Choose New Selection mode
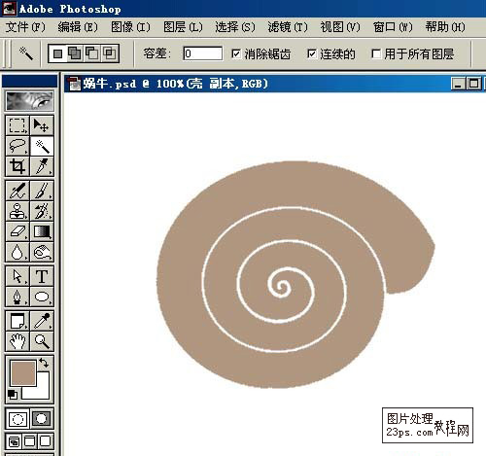The width and height of the screenshot is (486, 456). tap(58, 53)
